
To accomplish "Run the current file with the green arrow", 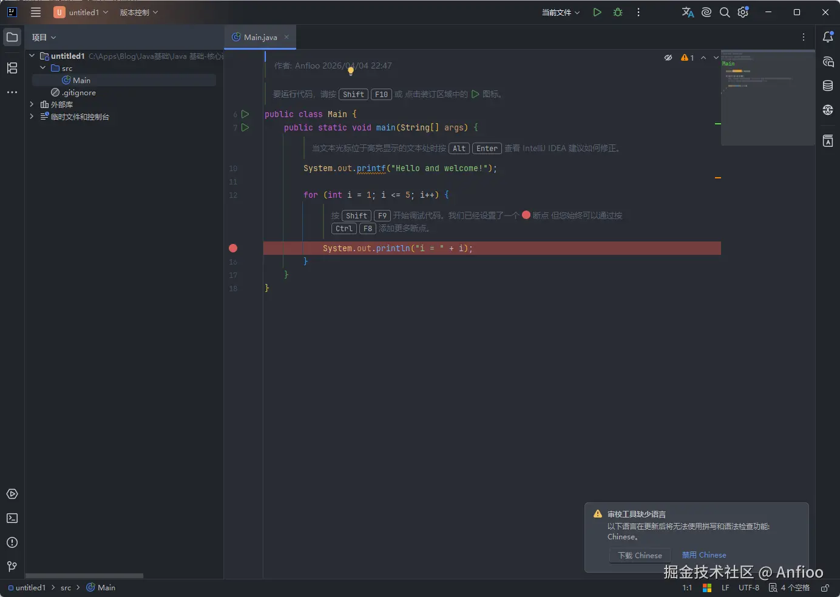I will click(x=597, y=12).
